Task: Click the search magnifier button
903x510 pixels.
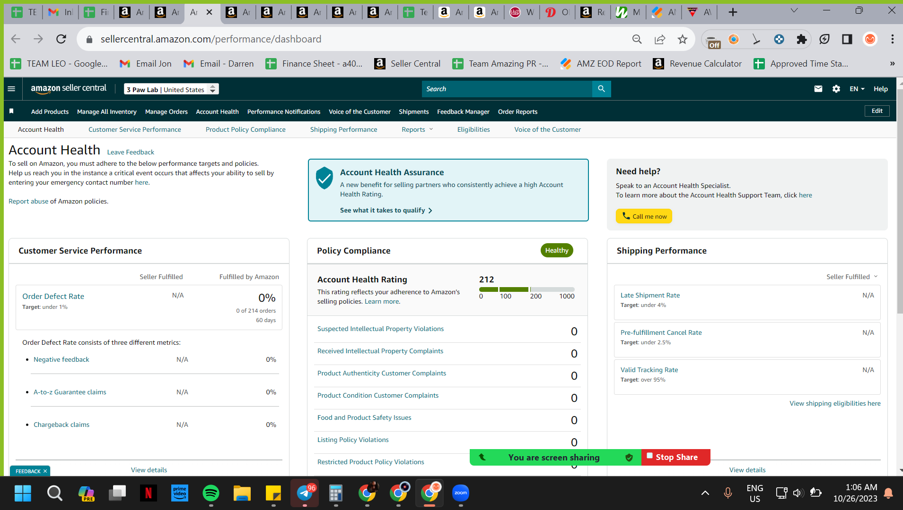Action: pos(601,89)
